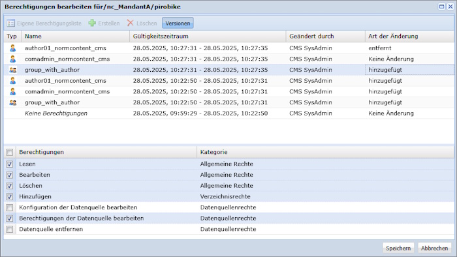
Task: Select comadmin_normcontent_cms name starting 10:22:50
Action: [x=67, y=92]
